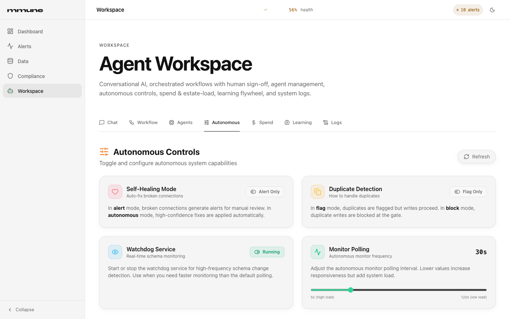
Task: Select the Autonomous tab
Action: 222,123
